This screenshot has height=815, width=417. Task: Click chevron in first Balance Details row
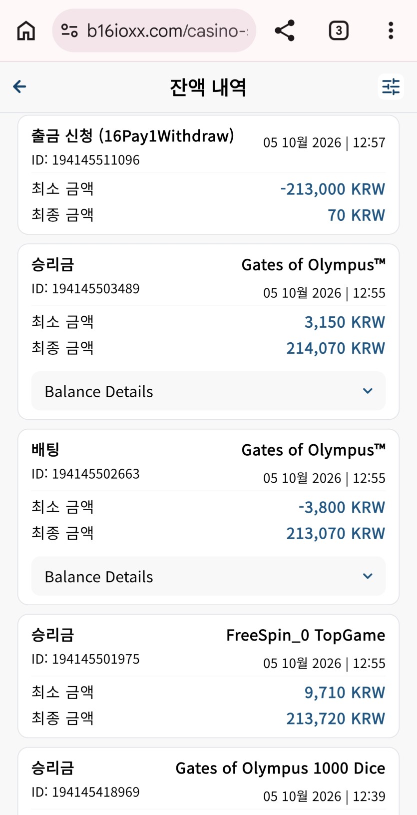pyautogui.click(x=368, y=391)
